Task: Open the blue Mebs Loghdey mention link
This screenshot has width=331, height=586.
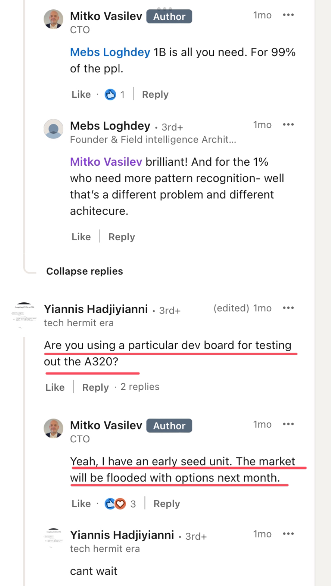Action: tap(110, 52)
